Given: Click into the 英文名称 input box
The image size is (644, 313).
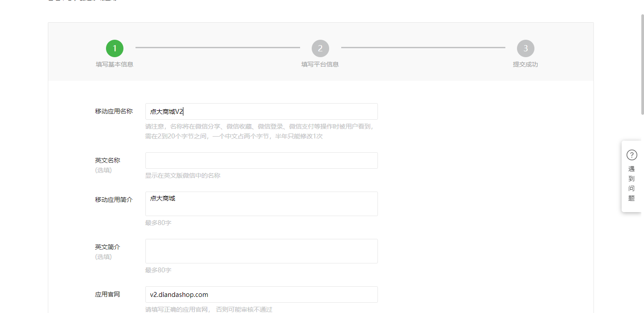Looking at the screenshot, I should coord(261,161).
